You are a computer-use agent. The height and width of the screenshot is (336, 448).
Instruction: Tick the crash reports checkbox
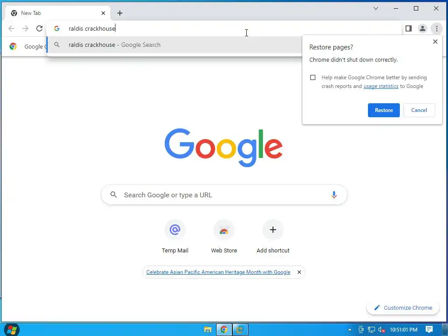click(x=313, y=77)
